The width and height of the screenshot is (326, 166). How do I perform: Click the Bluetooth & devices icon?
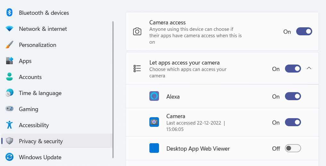pyautogui.click(x=9, y=13)
